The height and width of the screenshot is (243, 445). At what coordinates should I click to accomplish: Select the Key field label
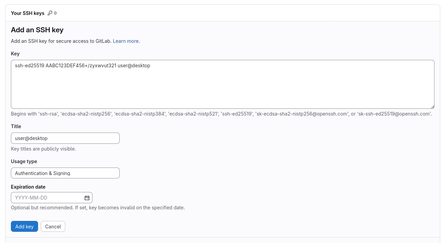(x=15, y=53)
